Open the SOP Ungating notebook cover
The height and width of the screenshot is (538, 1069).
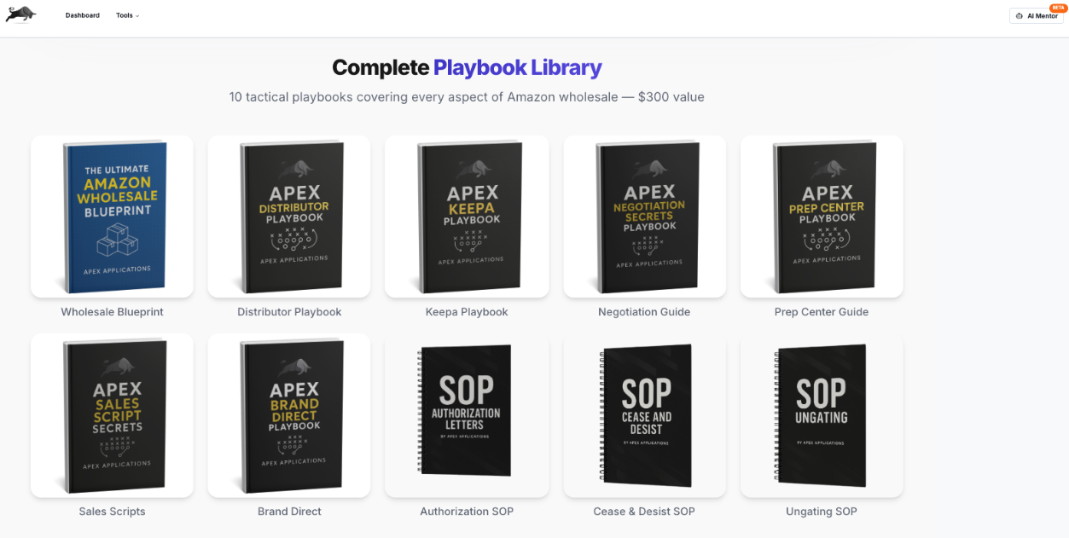click(x=822, y=416)
